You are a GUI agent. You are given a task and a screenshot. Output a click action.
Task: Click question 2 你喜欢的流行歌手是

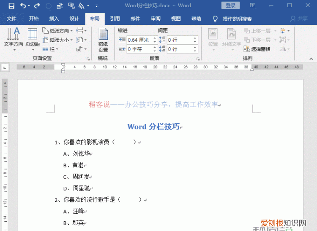(89, 200)
